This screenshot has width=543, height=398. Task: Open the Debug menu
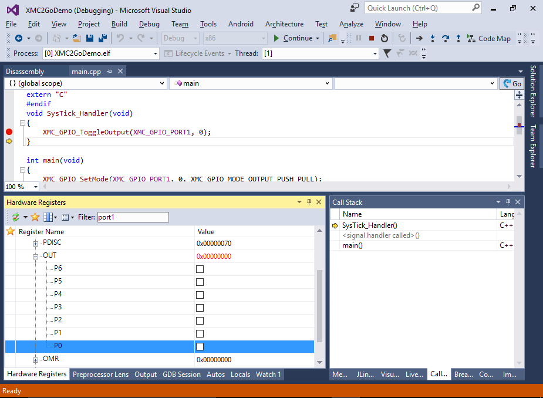[x=149, y=24]
